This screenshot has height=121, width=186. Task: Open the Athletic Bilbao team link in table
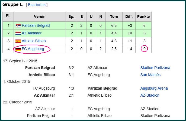[34, 41]
